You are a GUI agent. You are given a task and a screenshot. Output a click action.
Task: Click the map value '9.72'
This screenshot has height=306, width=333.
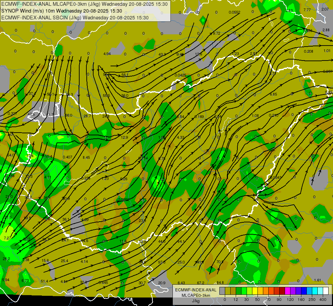coord(216,33)
